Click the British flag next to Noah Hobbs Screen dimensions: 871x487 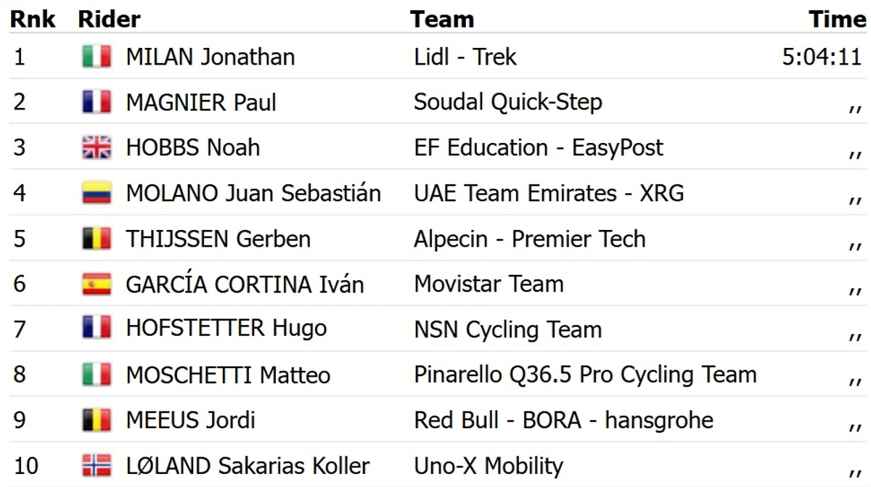pos(97,147)
